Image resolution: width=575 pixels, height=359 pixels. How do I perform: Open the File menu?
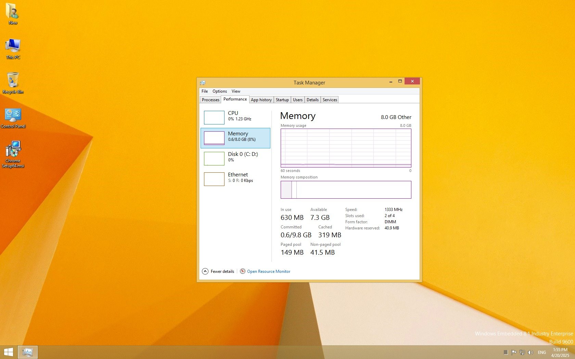tap(205, 91)
